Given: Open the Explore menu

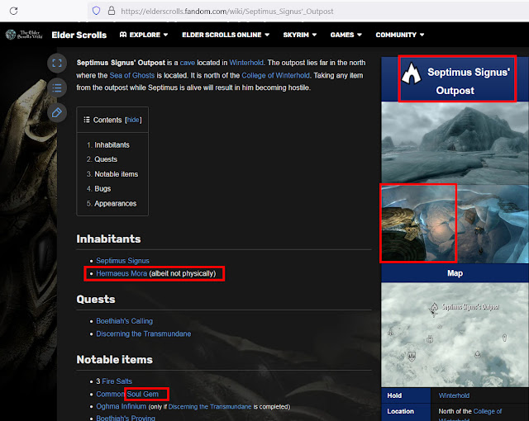Looking at the screenshot, I should [144, 35].
